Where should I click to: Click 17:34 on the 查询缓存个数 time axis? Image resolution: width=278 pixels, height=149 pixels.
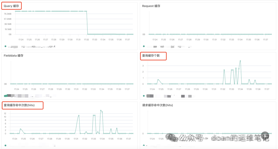click(x=240, y=89)
